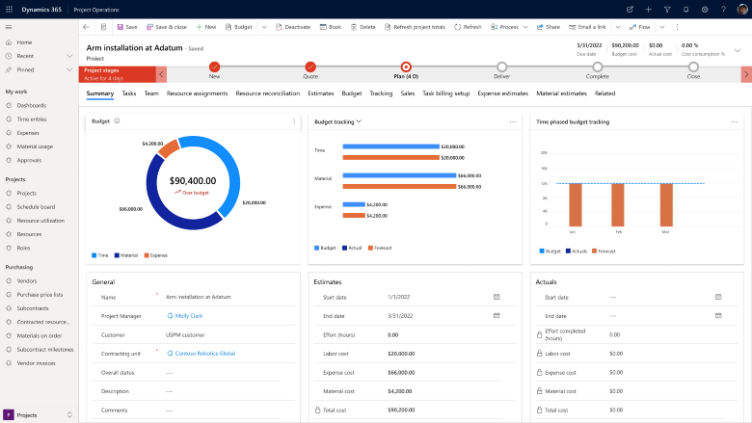Open the Budget tracking view dropdown
Viewport: 752px width, 423px height.
coord(359,121)
